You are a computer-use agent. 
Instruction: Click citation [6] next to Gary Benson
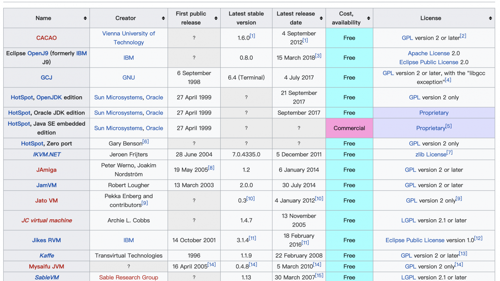(x=146, y=141)
